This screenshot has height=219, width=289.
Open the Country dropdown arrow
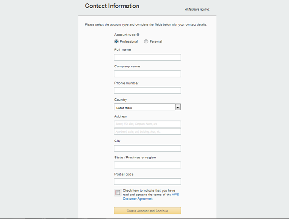click(178, 107)
